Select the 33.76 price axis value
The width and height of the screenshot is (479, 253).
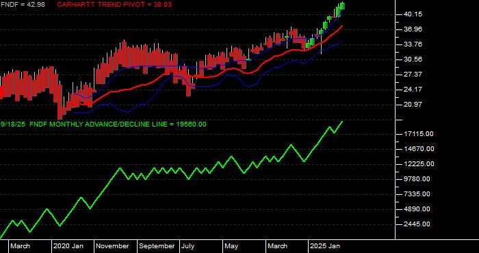413,44
